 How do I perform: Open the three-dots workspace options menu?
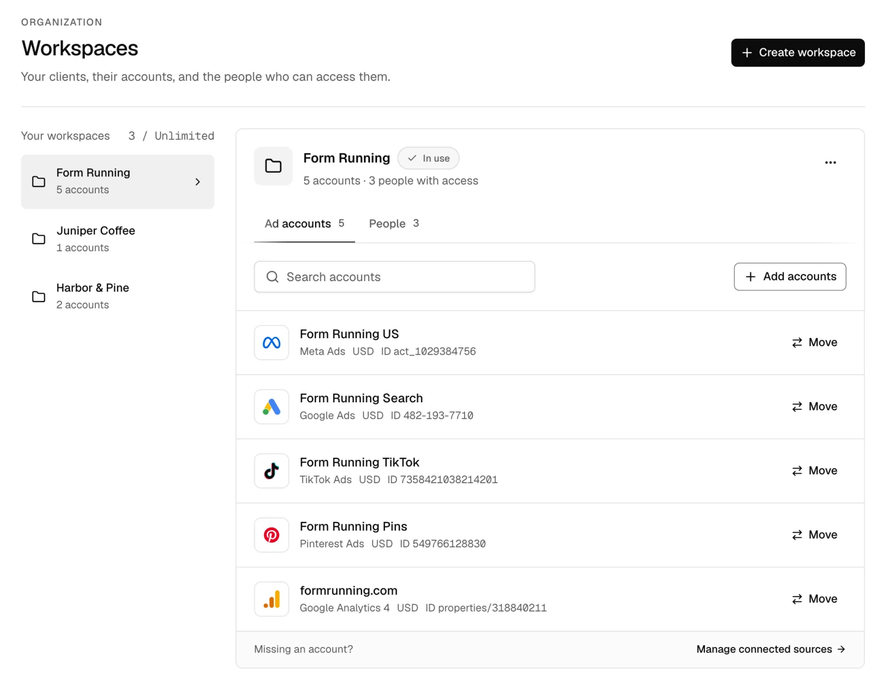click(x=831, y=163)
